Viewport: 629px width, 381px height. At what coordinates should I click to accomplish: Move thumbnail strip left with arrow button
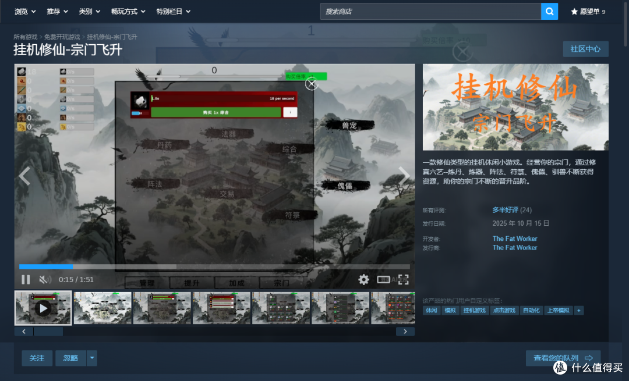click(24, 332)
